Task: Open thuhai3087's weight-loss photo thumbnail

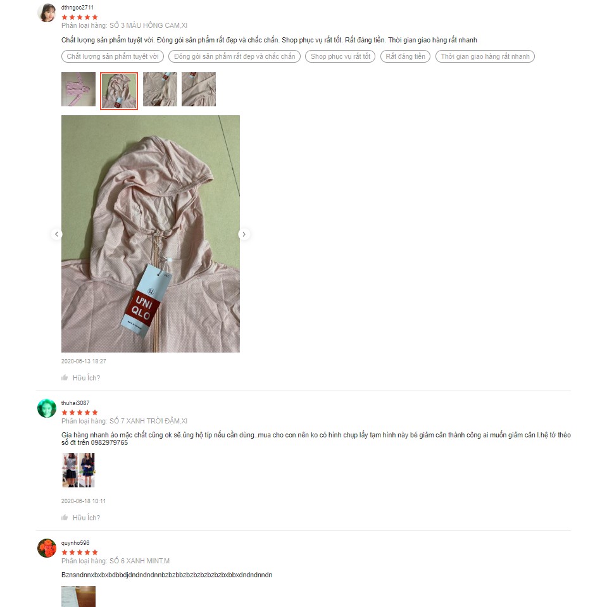Action: (x=78, y=470)
